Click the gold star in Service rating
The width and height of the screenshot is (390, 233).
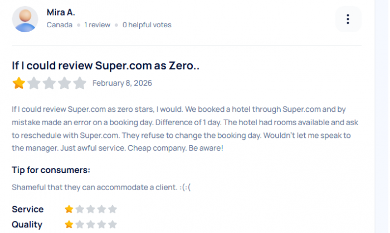coord(69,210)
